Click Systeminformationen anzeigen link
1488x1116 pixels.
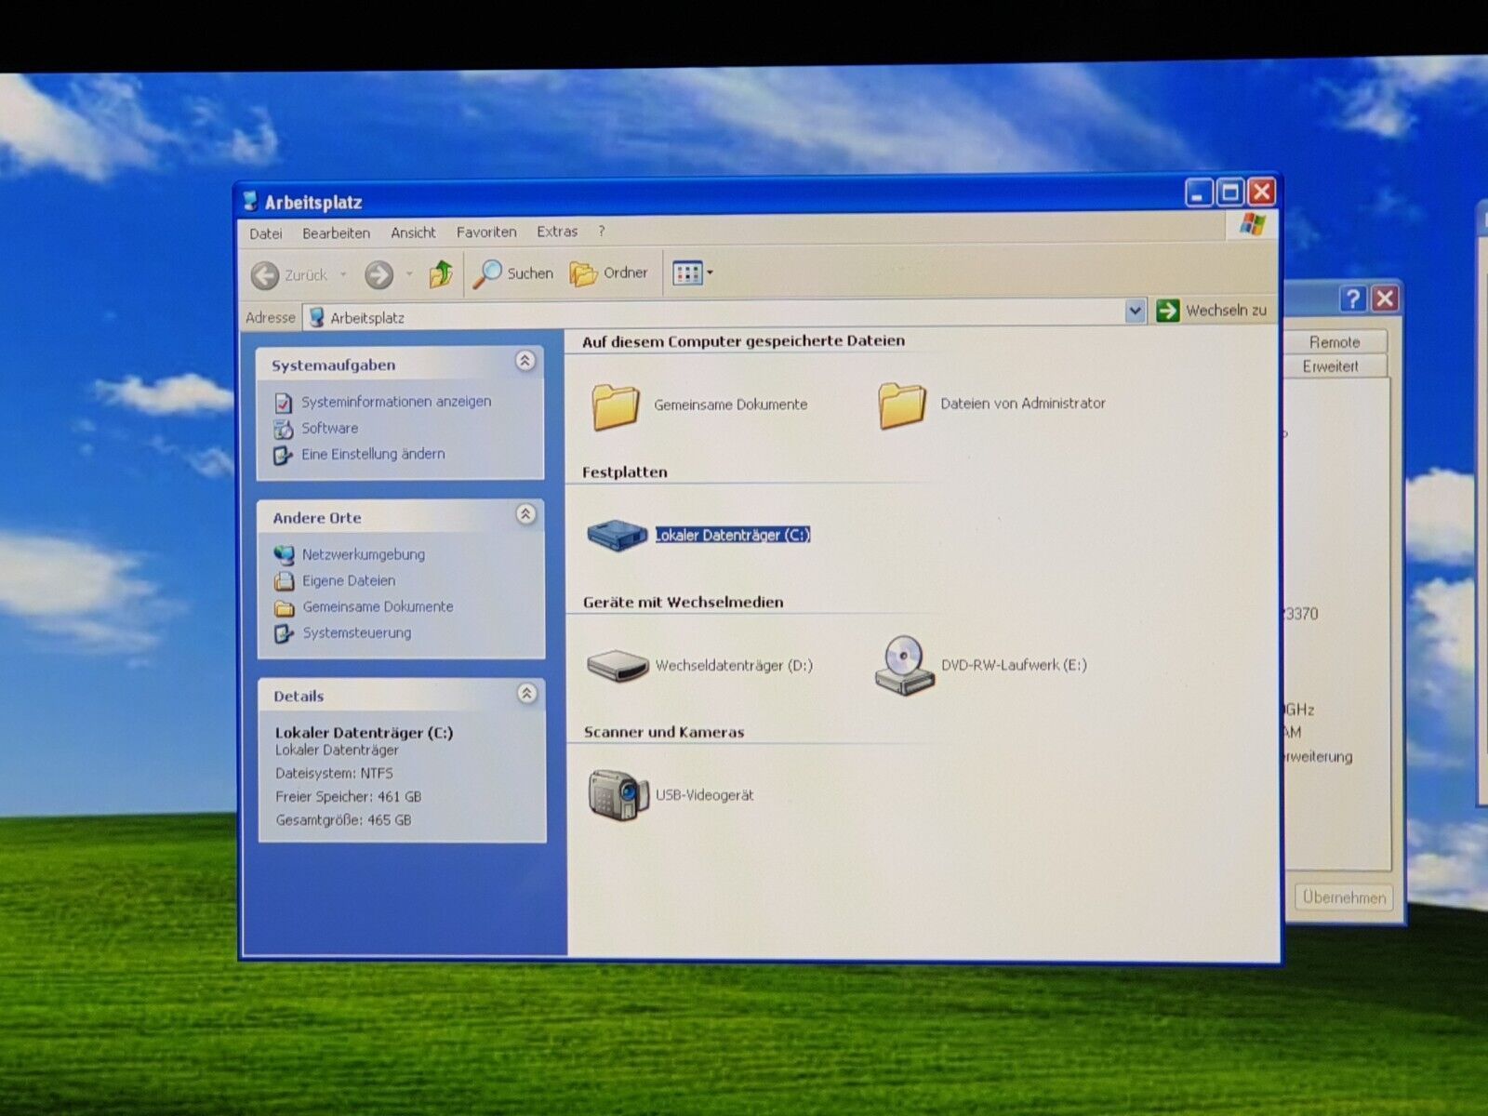coord(395,402)
